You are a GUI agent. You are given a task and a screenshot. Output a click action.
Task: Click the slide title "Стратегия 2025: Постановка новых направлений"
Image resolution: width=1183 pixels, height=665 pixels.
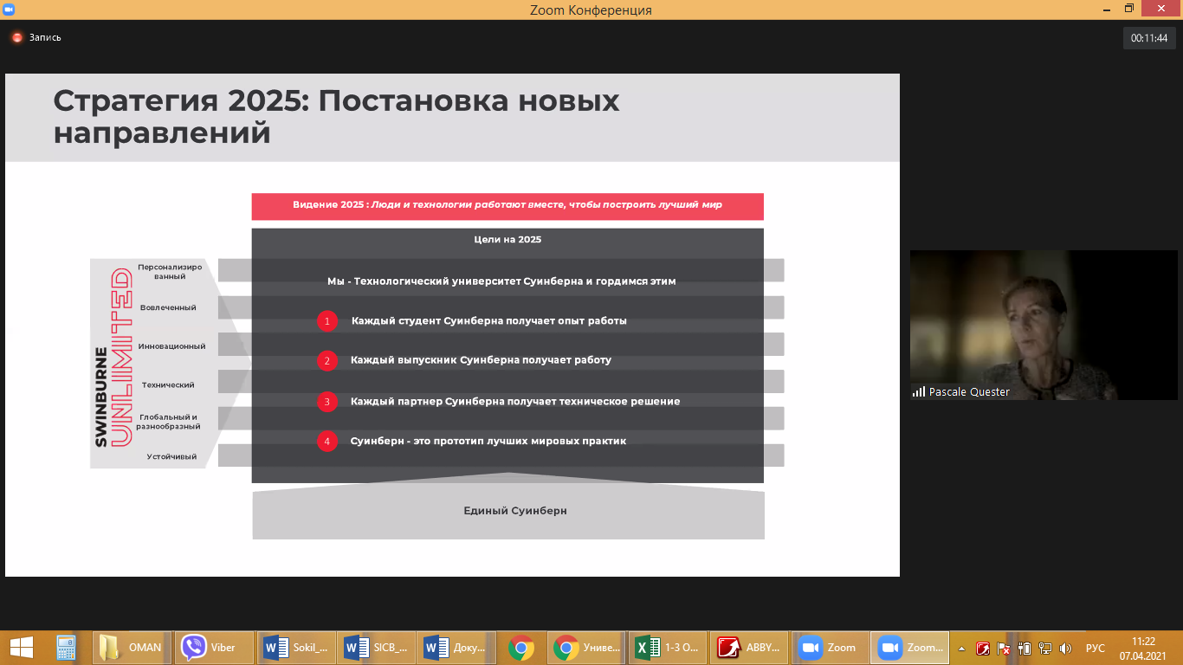click(x=336, y=117)
